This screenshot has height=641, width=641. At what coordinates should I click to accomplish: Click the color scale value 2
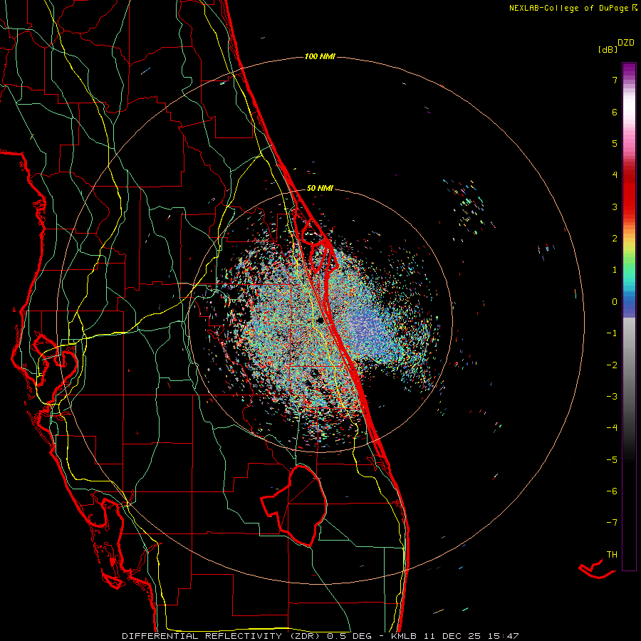[x=615, y=239]
